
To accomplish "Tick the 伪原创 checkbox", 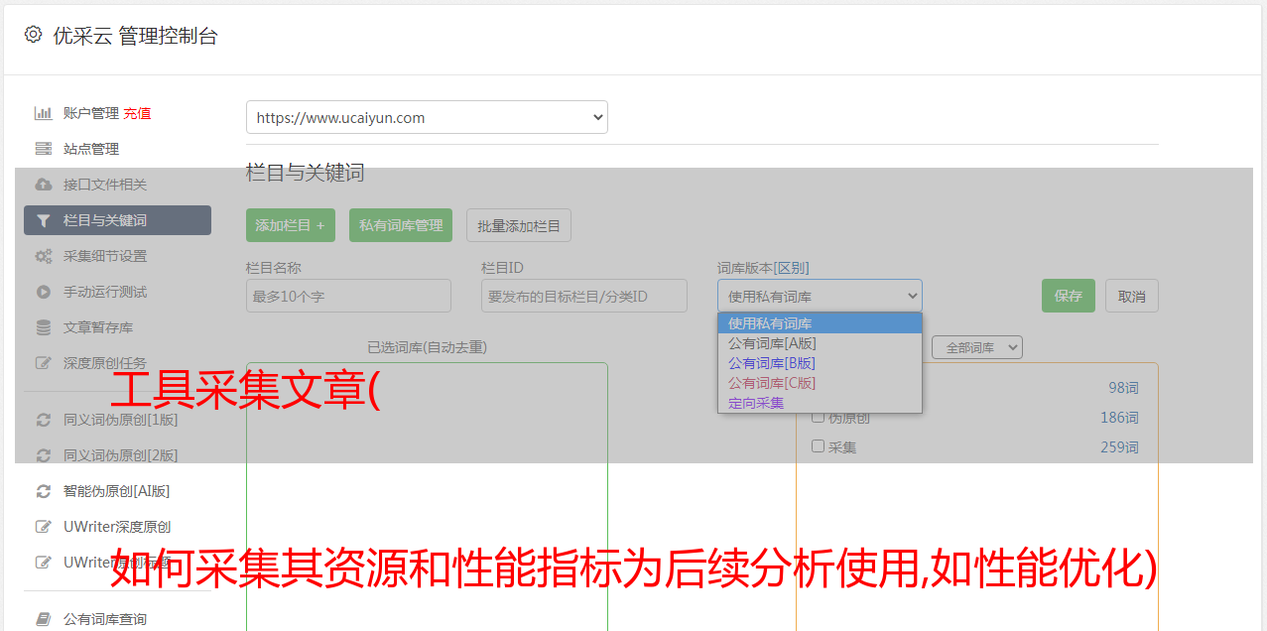I will point(819,417).
